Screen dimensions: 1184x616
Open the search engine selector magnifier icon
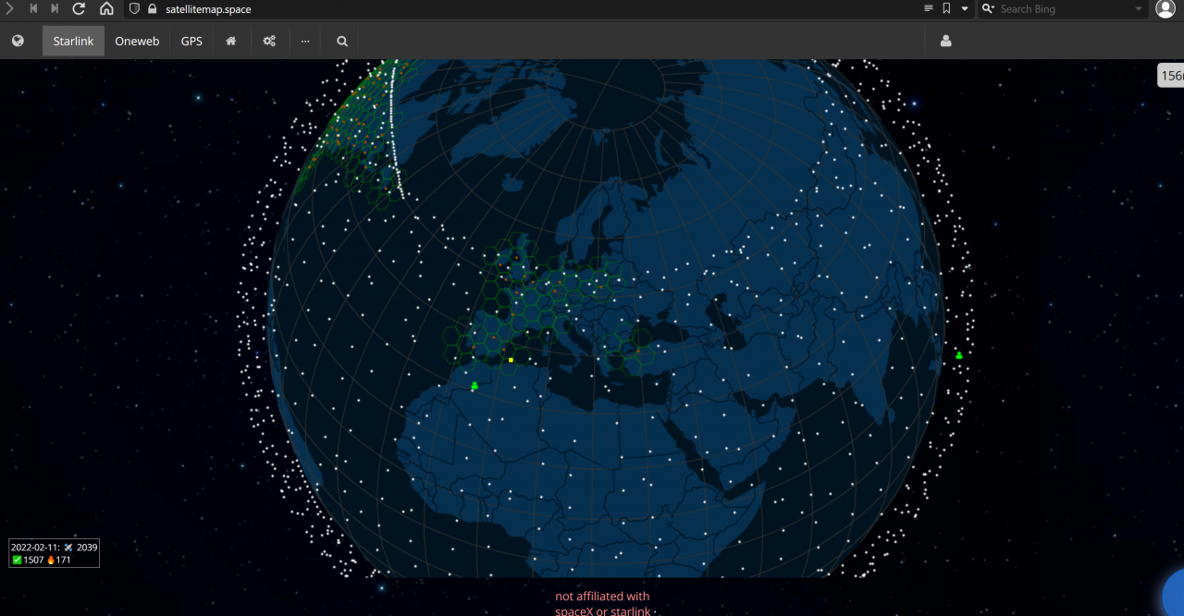coord(988,8)
